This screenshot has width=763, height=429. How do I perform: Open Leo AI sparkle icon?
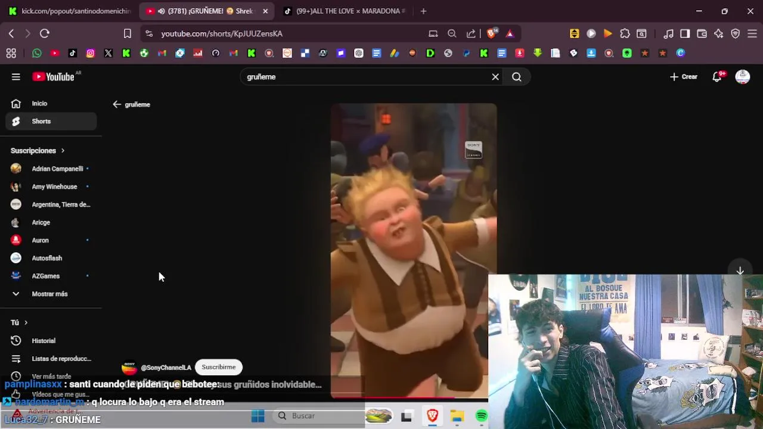(x=718, y=34)
